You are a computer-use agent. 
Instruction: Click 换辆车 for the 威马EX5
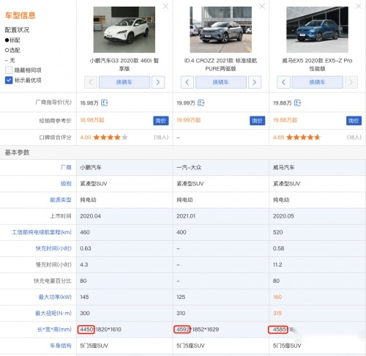pyautogui.click(x=318, y=82)
